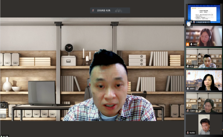Click microphone icon on woman with lake background
The image size is (223, 137).
click(188, 88)
